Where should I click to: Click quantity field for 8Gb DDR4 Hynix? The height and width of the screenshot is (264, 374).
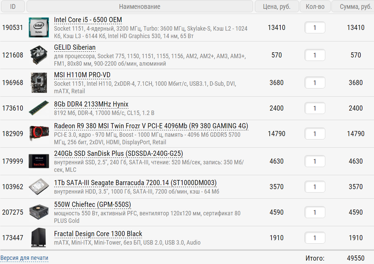315,108
